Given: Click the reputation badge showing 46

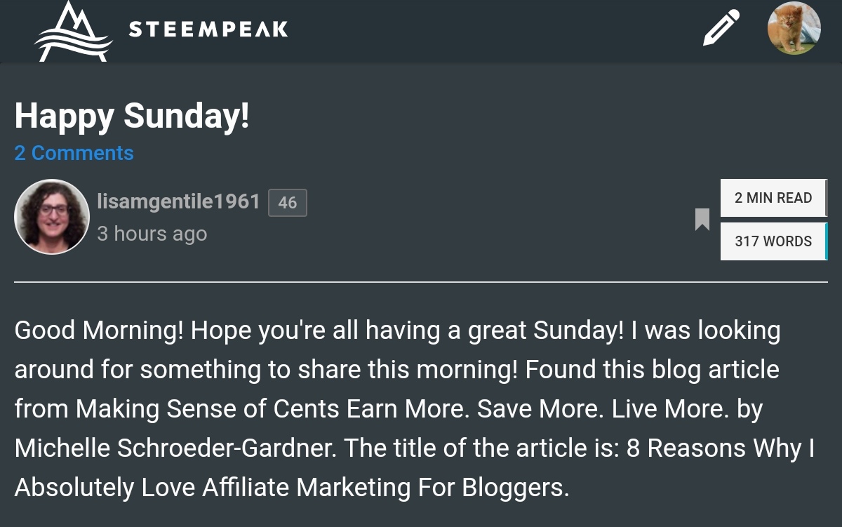Looking at the screenshot, I should click(x=288, y=203).
